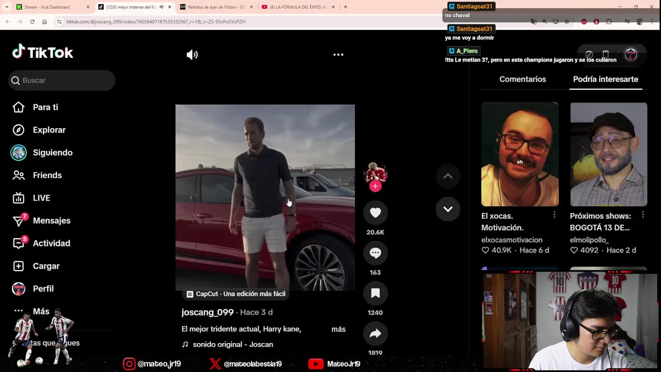The image size is (661, 372).
Task: Go to next video with down chevron
Action: click(x=448, y=209)
